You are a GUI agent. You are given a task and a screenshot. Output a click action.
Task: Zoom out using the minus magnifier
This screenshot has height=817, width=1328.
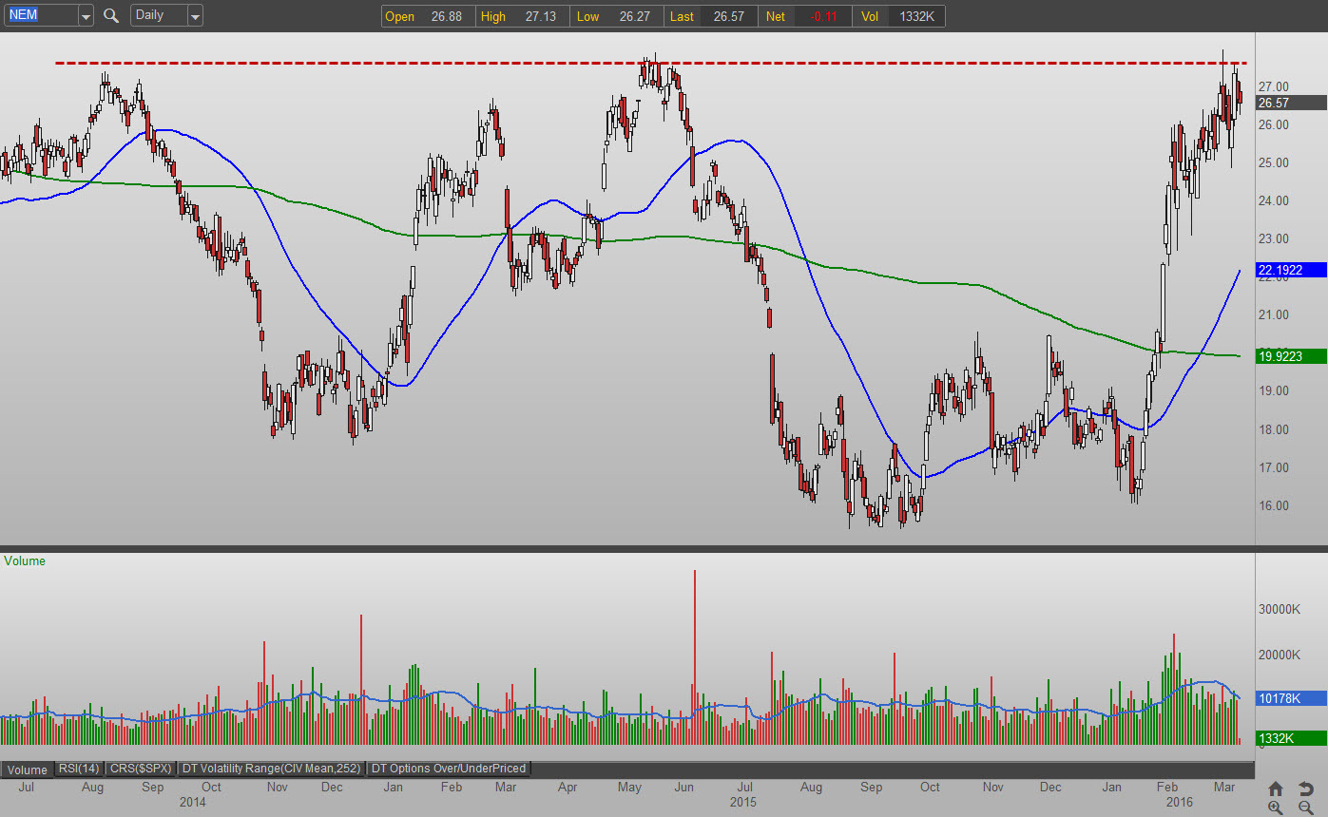pyautogui.click(x=1305, y=807)
